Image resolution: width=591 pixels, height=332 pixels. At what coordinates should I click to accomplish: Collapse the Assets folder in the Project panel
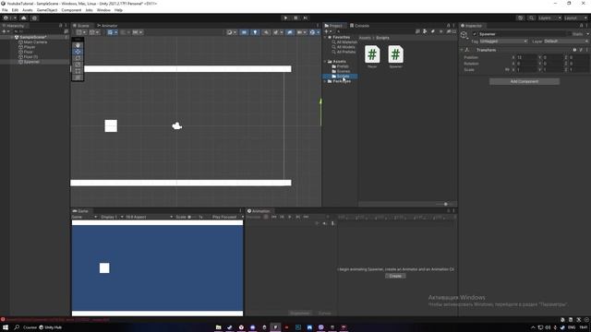pyautogui.click(x=325, y=62)
